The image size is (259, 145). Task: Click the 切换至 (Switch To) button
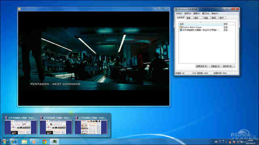[x=215, y=66]
